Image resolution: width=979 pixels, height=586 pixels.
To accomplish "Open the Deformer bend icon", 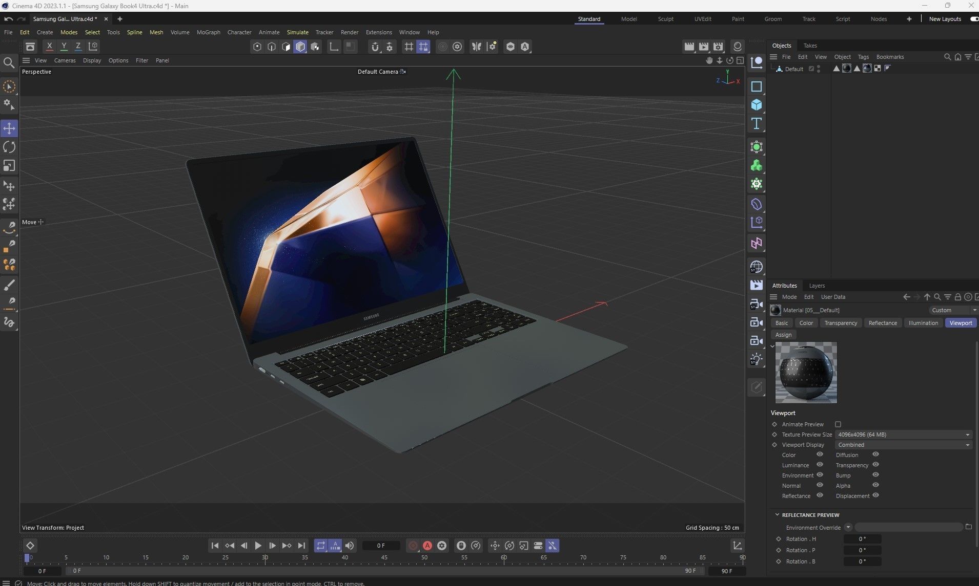I will click(x=757, y=204).
